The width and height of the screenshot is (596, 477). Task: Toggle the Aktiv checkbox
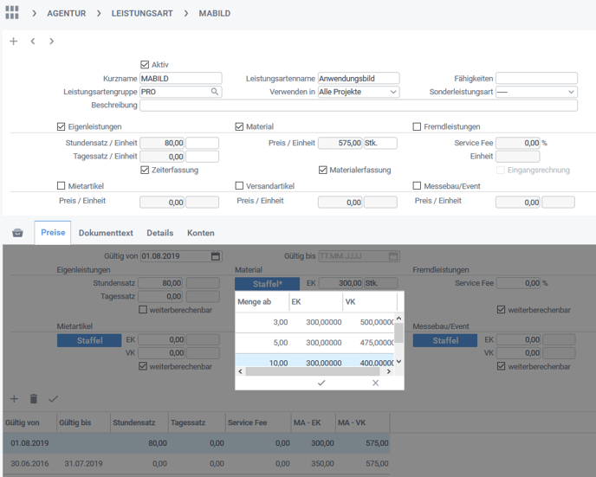tap(145, 65)
